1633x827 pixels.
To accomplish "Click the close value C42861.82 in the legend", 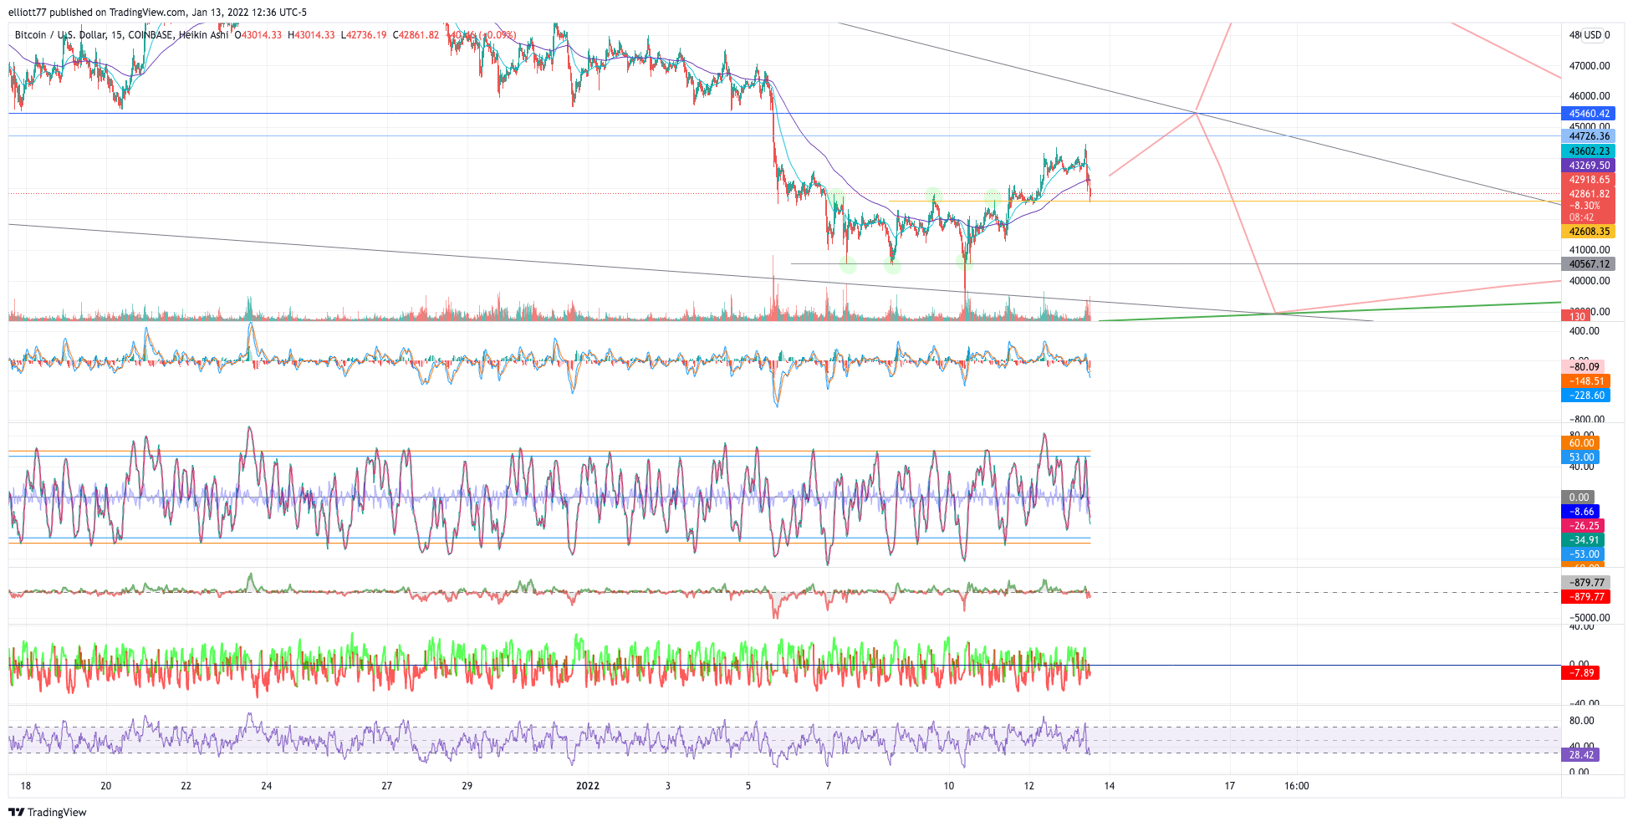I will [x=416, y=35].
